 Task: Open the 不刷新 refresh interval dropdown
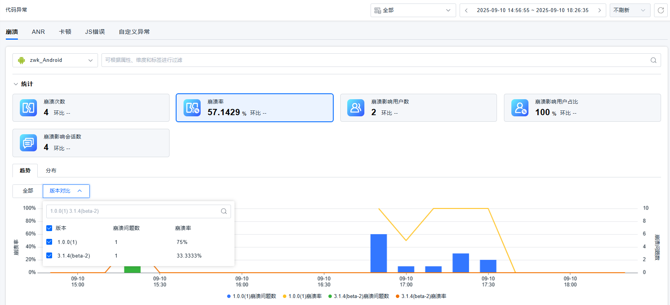click(629, 11)
